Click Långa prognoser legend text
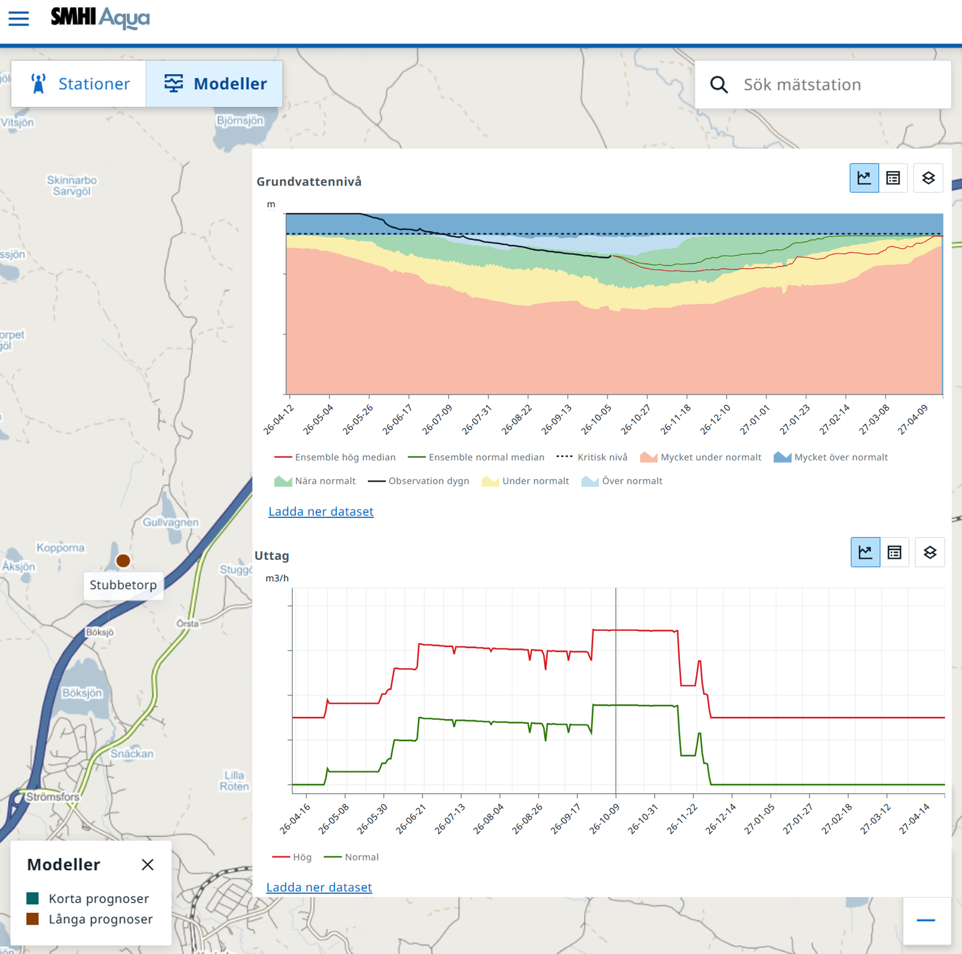The width and height of the screenshot is (962, 954). click(101, 919)
